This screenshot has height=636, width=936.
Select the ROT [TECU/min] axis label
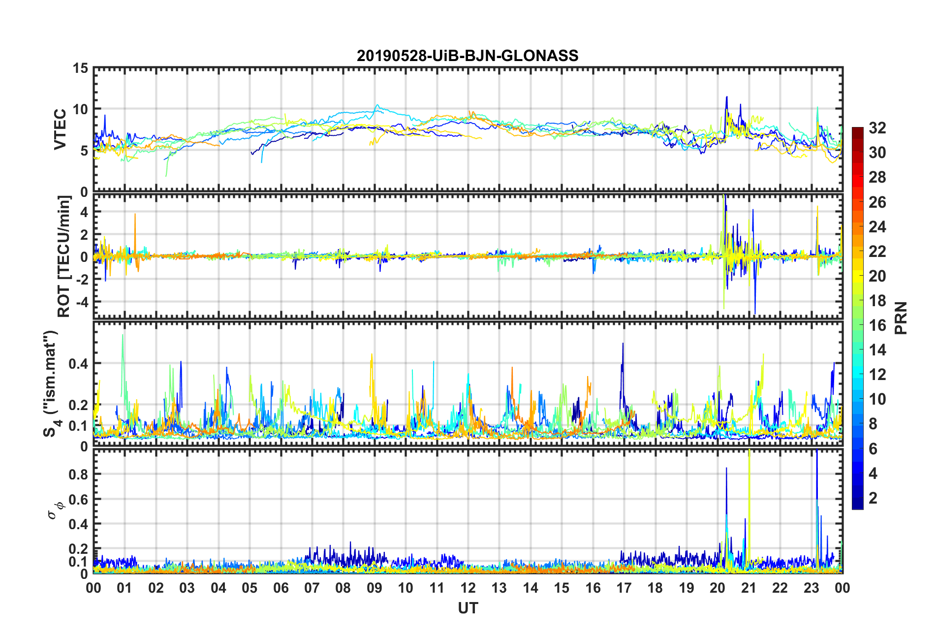point(64,256)
